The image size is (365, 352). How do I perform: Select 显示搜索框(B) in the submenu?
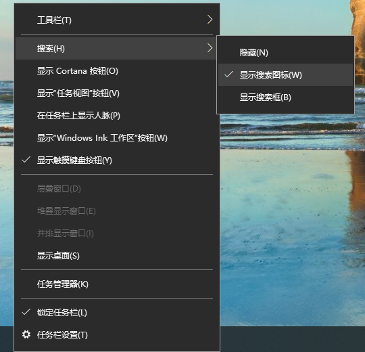coord(286,97)
